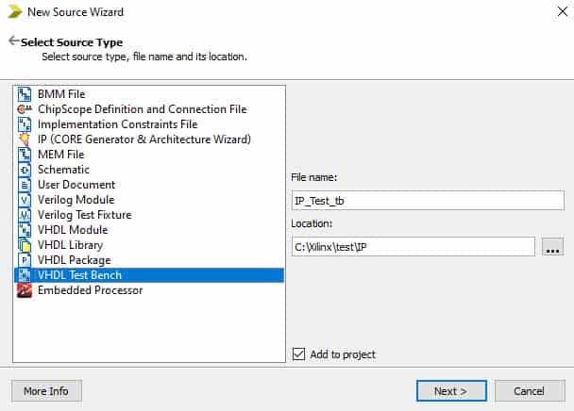The height and width of the screenshot is (411, 574).
Task: Browse for location with ellipsis button
Action: coord(552,247)
